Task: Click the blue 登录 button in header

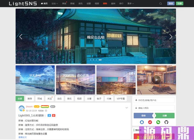Action: point(171,4)
